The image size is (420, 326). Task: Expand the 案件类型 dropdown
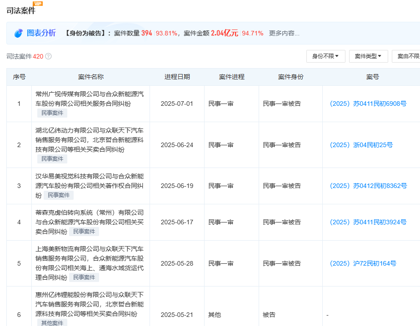(368, 56)
